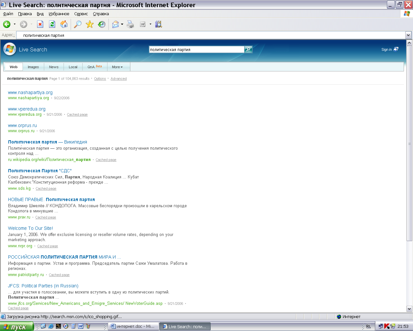
Task: Open the Справка menu
Action: tap(101, 14)
